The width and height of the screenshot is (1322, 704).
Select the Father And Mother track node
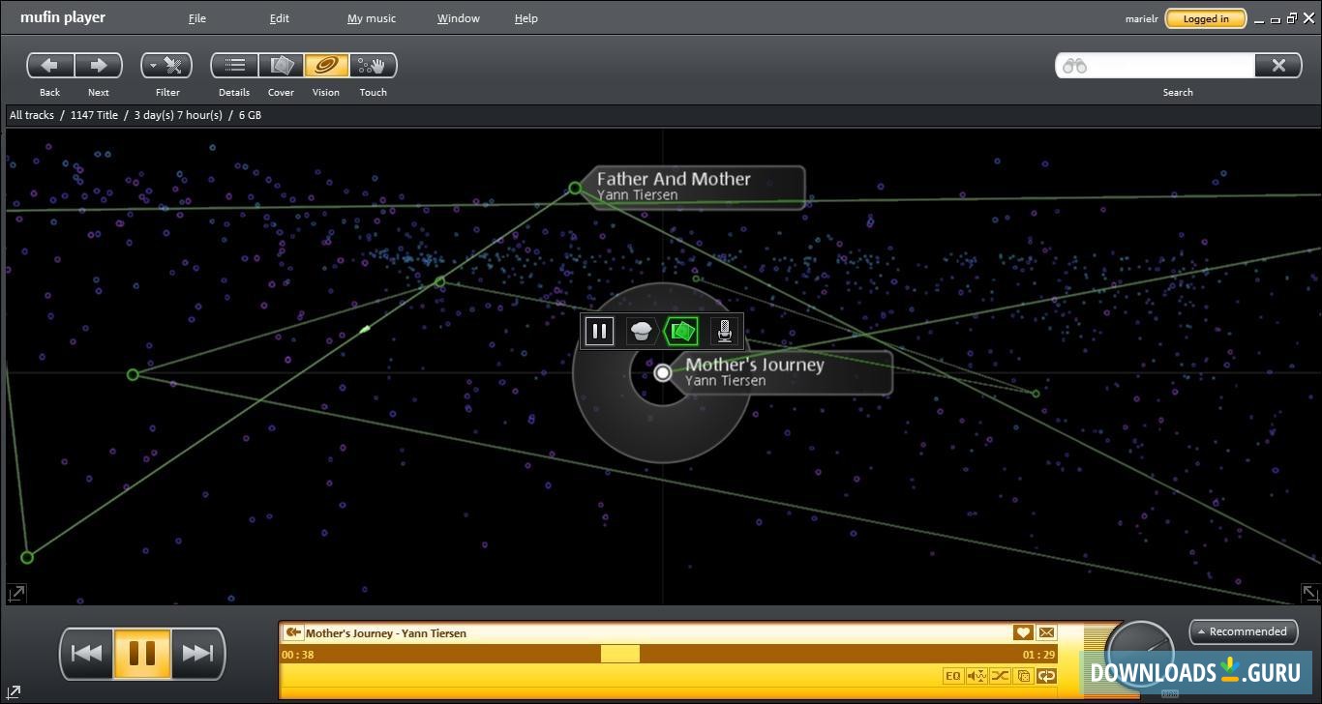pyautogui.click(x=576, y=188)
